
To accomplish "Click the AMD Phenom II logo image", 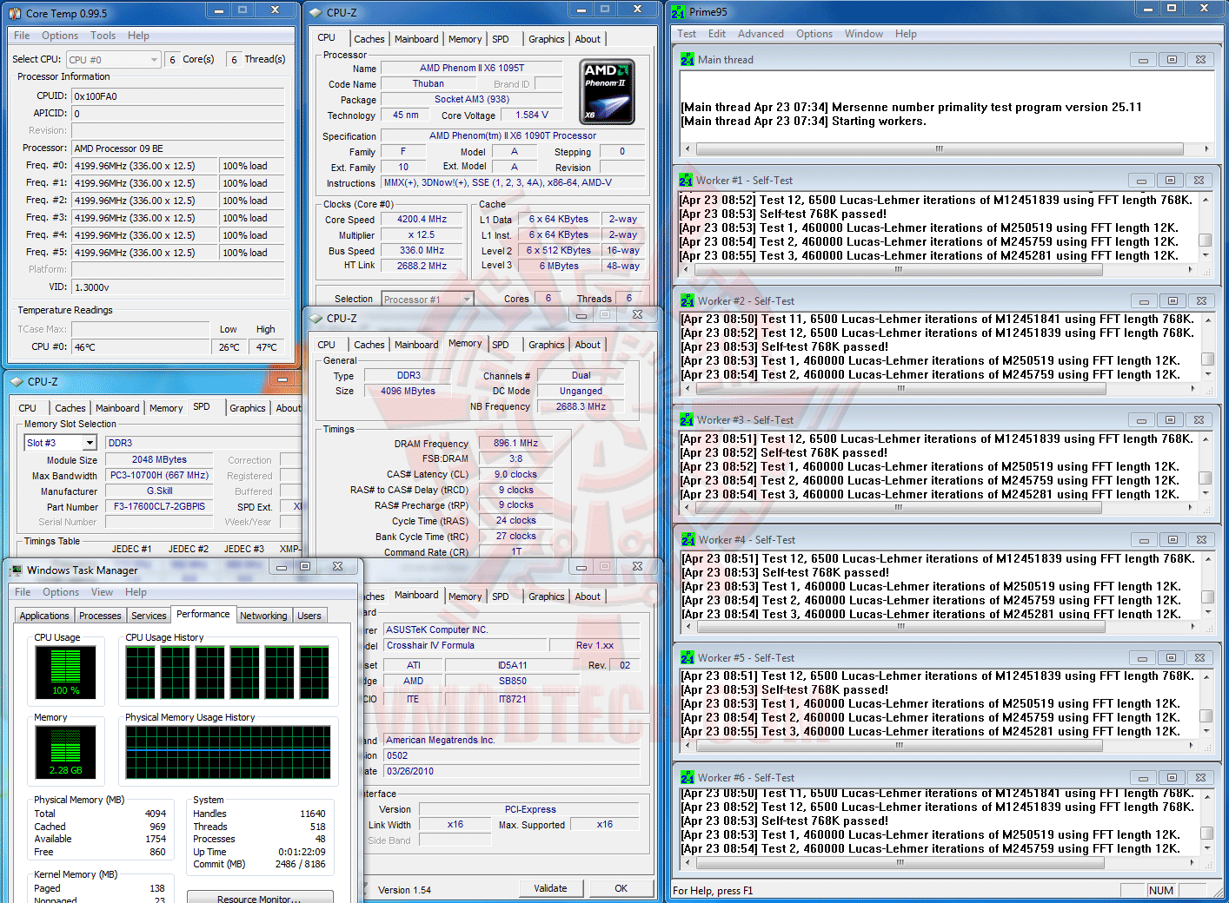I will click(607, 92).
